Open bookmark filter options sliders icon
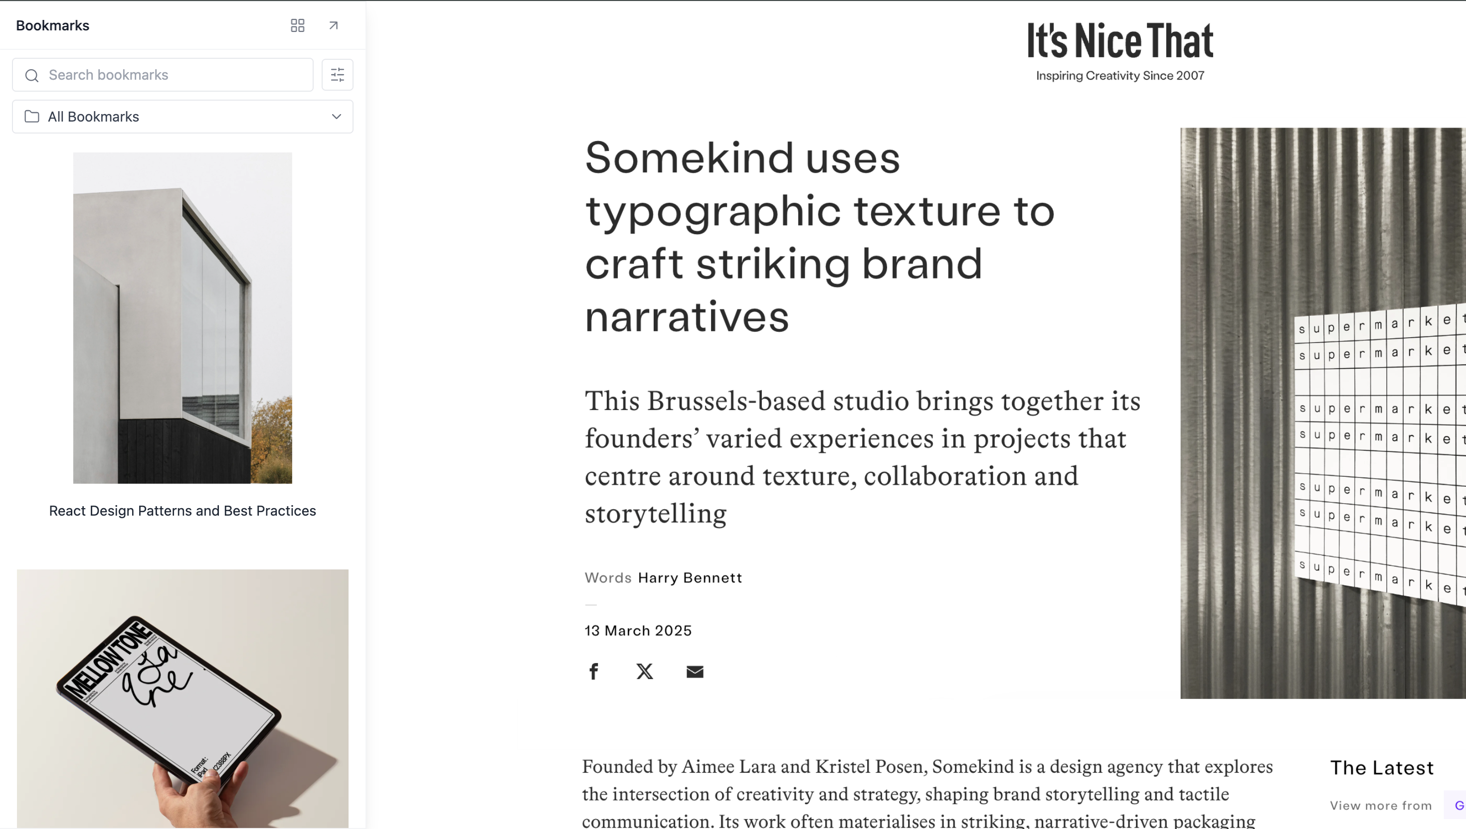The image size is (1466, 829). pos(337,75)
